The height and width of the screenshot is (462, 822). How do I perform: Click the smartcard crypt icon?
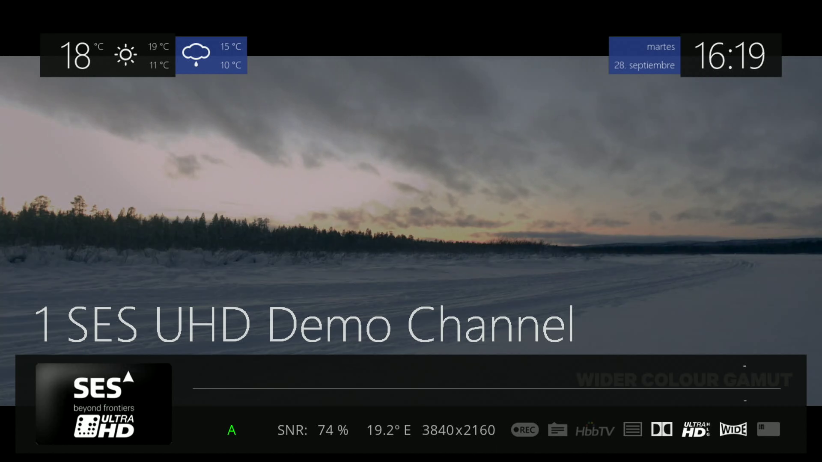coord(768,429)
